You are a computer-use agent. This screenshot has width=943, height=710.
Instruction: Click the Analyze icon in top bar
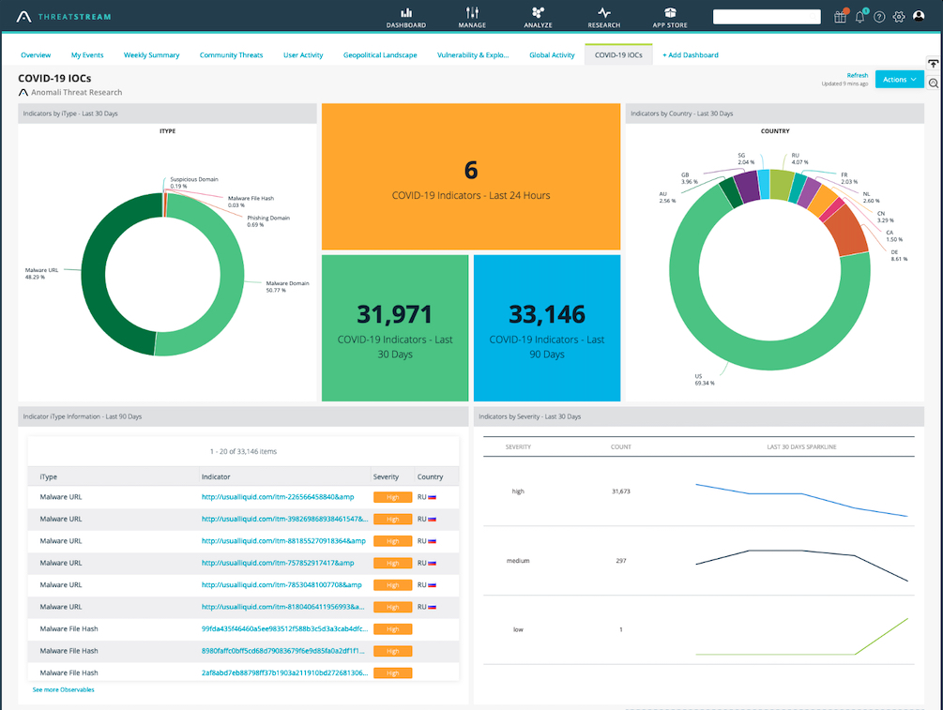pyautogui.click(x=538, y=13)
